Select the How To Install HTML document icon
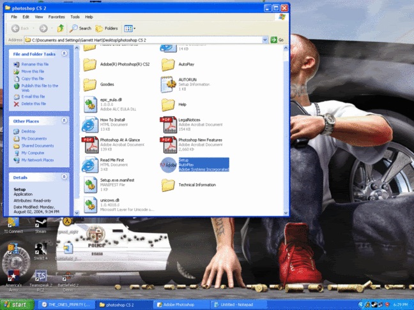Image resolution: width=414 pixels, height=310 pixels. 90,124
